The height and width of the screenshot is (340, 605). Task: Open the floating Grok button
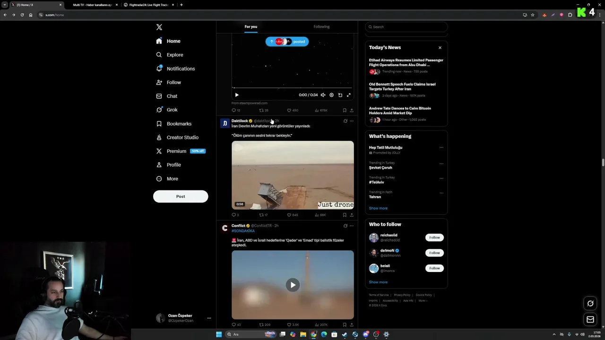pyautogui.click(x=590, y=304)
